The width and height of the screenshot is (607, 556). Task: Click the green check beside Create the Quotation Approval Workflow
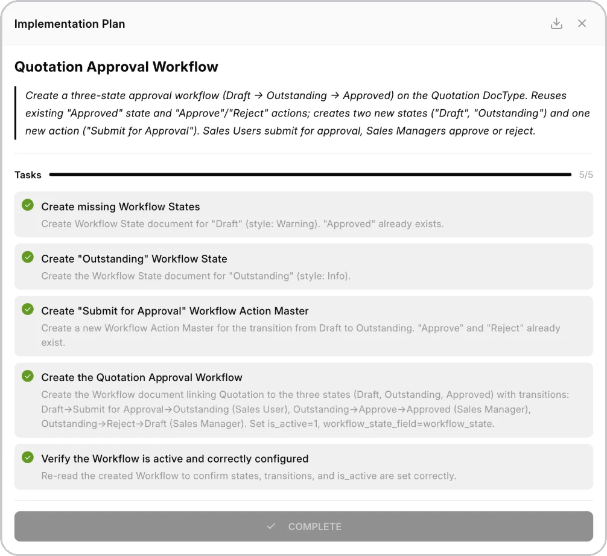pyautogui.click(x=28, y=376)
